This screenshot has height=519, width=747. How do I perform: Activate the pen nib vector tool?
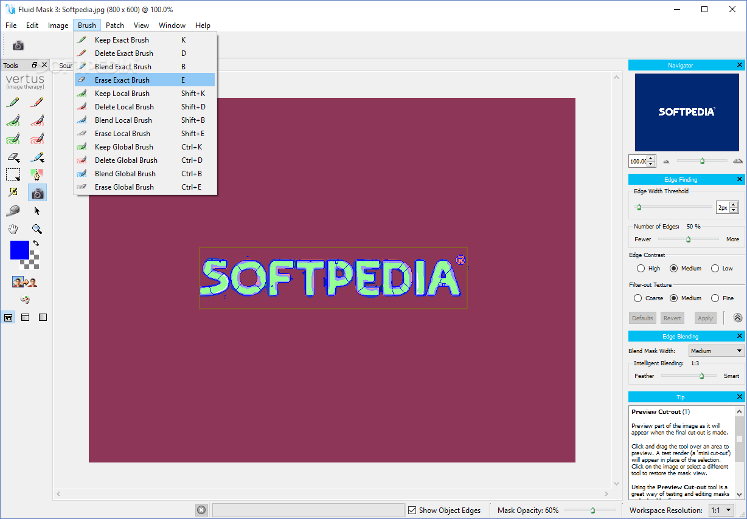pyautogui.click(x=37, y=175)
